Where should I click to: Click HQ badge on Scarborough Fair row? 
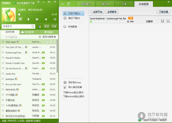point(43,53)
